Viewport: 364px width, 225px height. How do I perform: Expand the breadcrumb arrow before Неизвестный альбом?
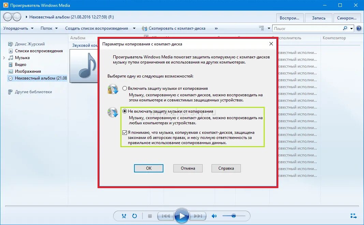pyautogui.click(x=27, y=17)
